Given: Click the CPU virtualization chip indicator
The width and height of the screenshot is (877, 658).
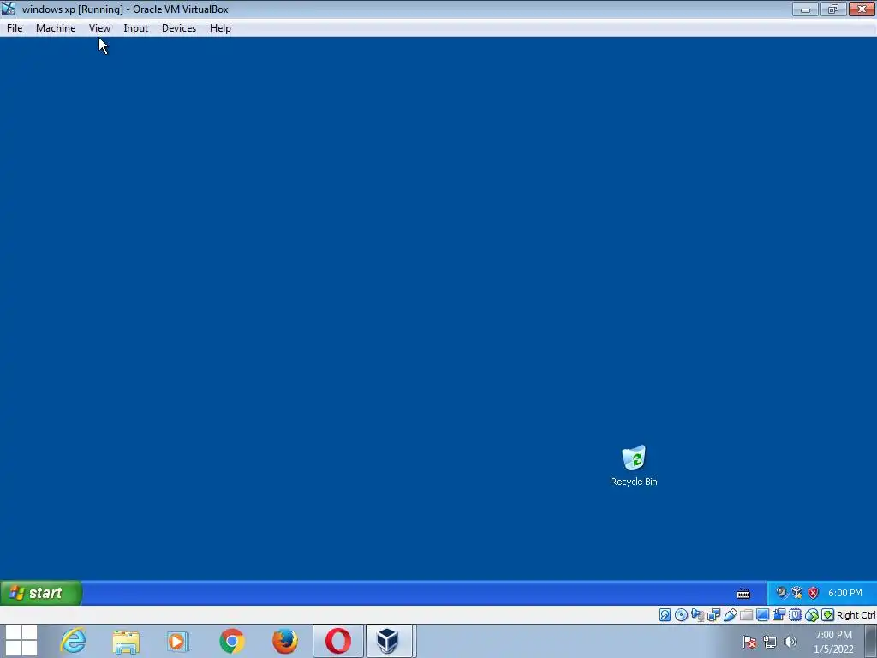Looking at the screenshot, I should pos(796,615).
